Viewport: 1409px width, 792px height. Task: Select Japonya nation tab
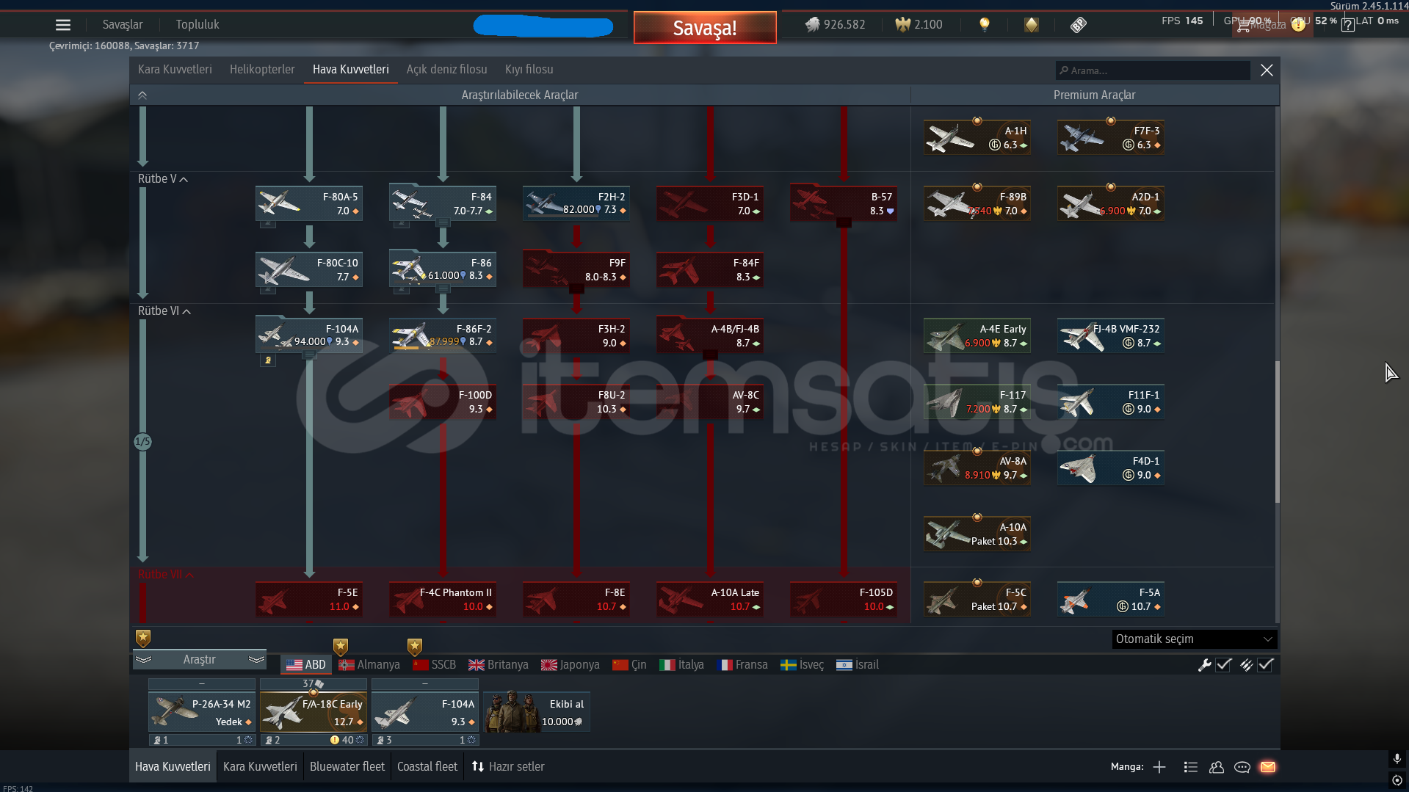pos(571,665)
